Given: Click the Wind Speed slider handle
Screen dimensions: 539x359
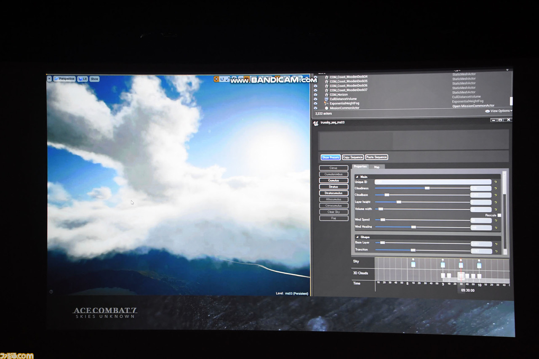Looking at the screenshot, I should [x=383, y=220].
